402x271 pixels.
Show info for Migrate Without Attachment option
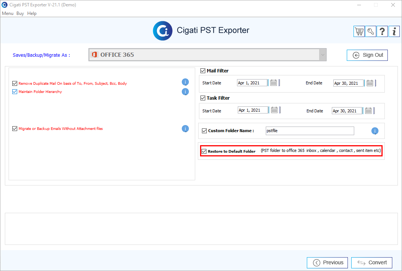tap(186, 129)
